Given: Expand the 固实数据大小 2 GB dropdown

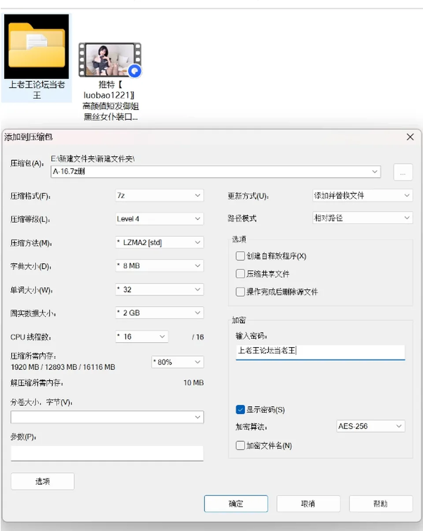Looking at the screenshot, I should [160, 313].
